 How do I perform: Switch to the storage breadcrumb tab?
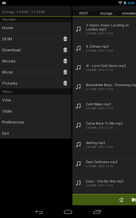[106, 13]
